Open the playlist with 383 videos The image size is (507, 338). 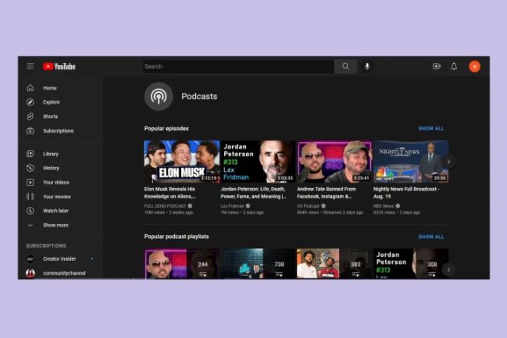(334, 263)
